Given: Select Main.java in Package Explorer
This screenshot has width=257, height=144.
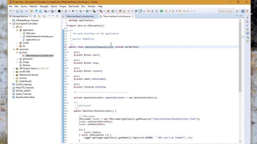Looking at the screenshot, I should pos(31,33).
